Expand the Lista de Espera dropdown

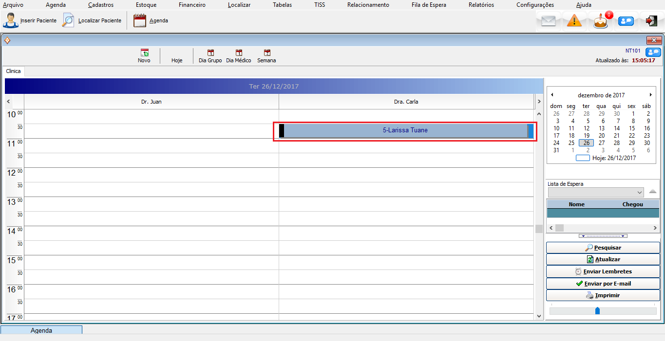click(640, 192)
